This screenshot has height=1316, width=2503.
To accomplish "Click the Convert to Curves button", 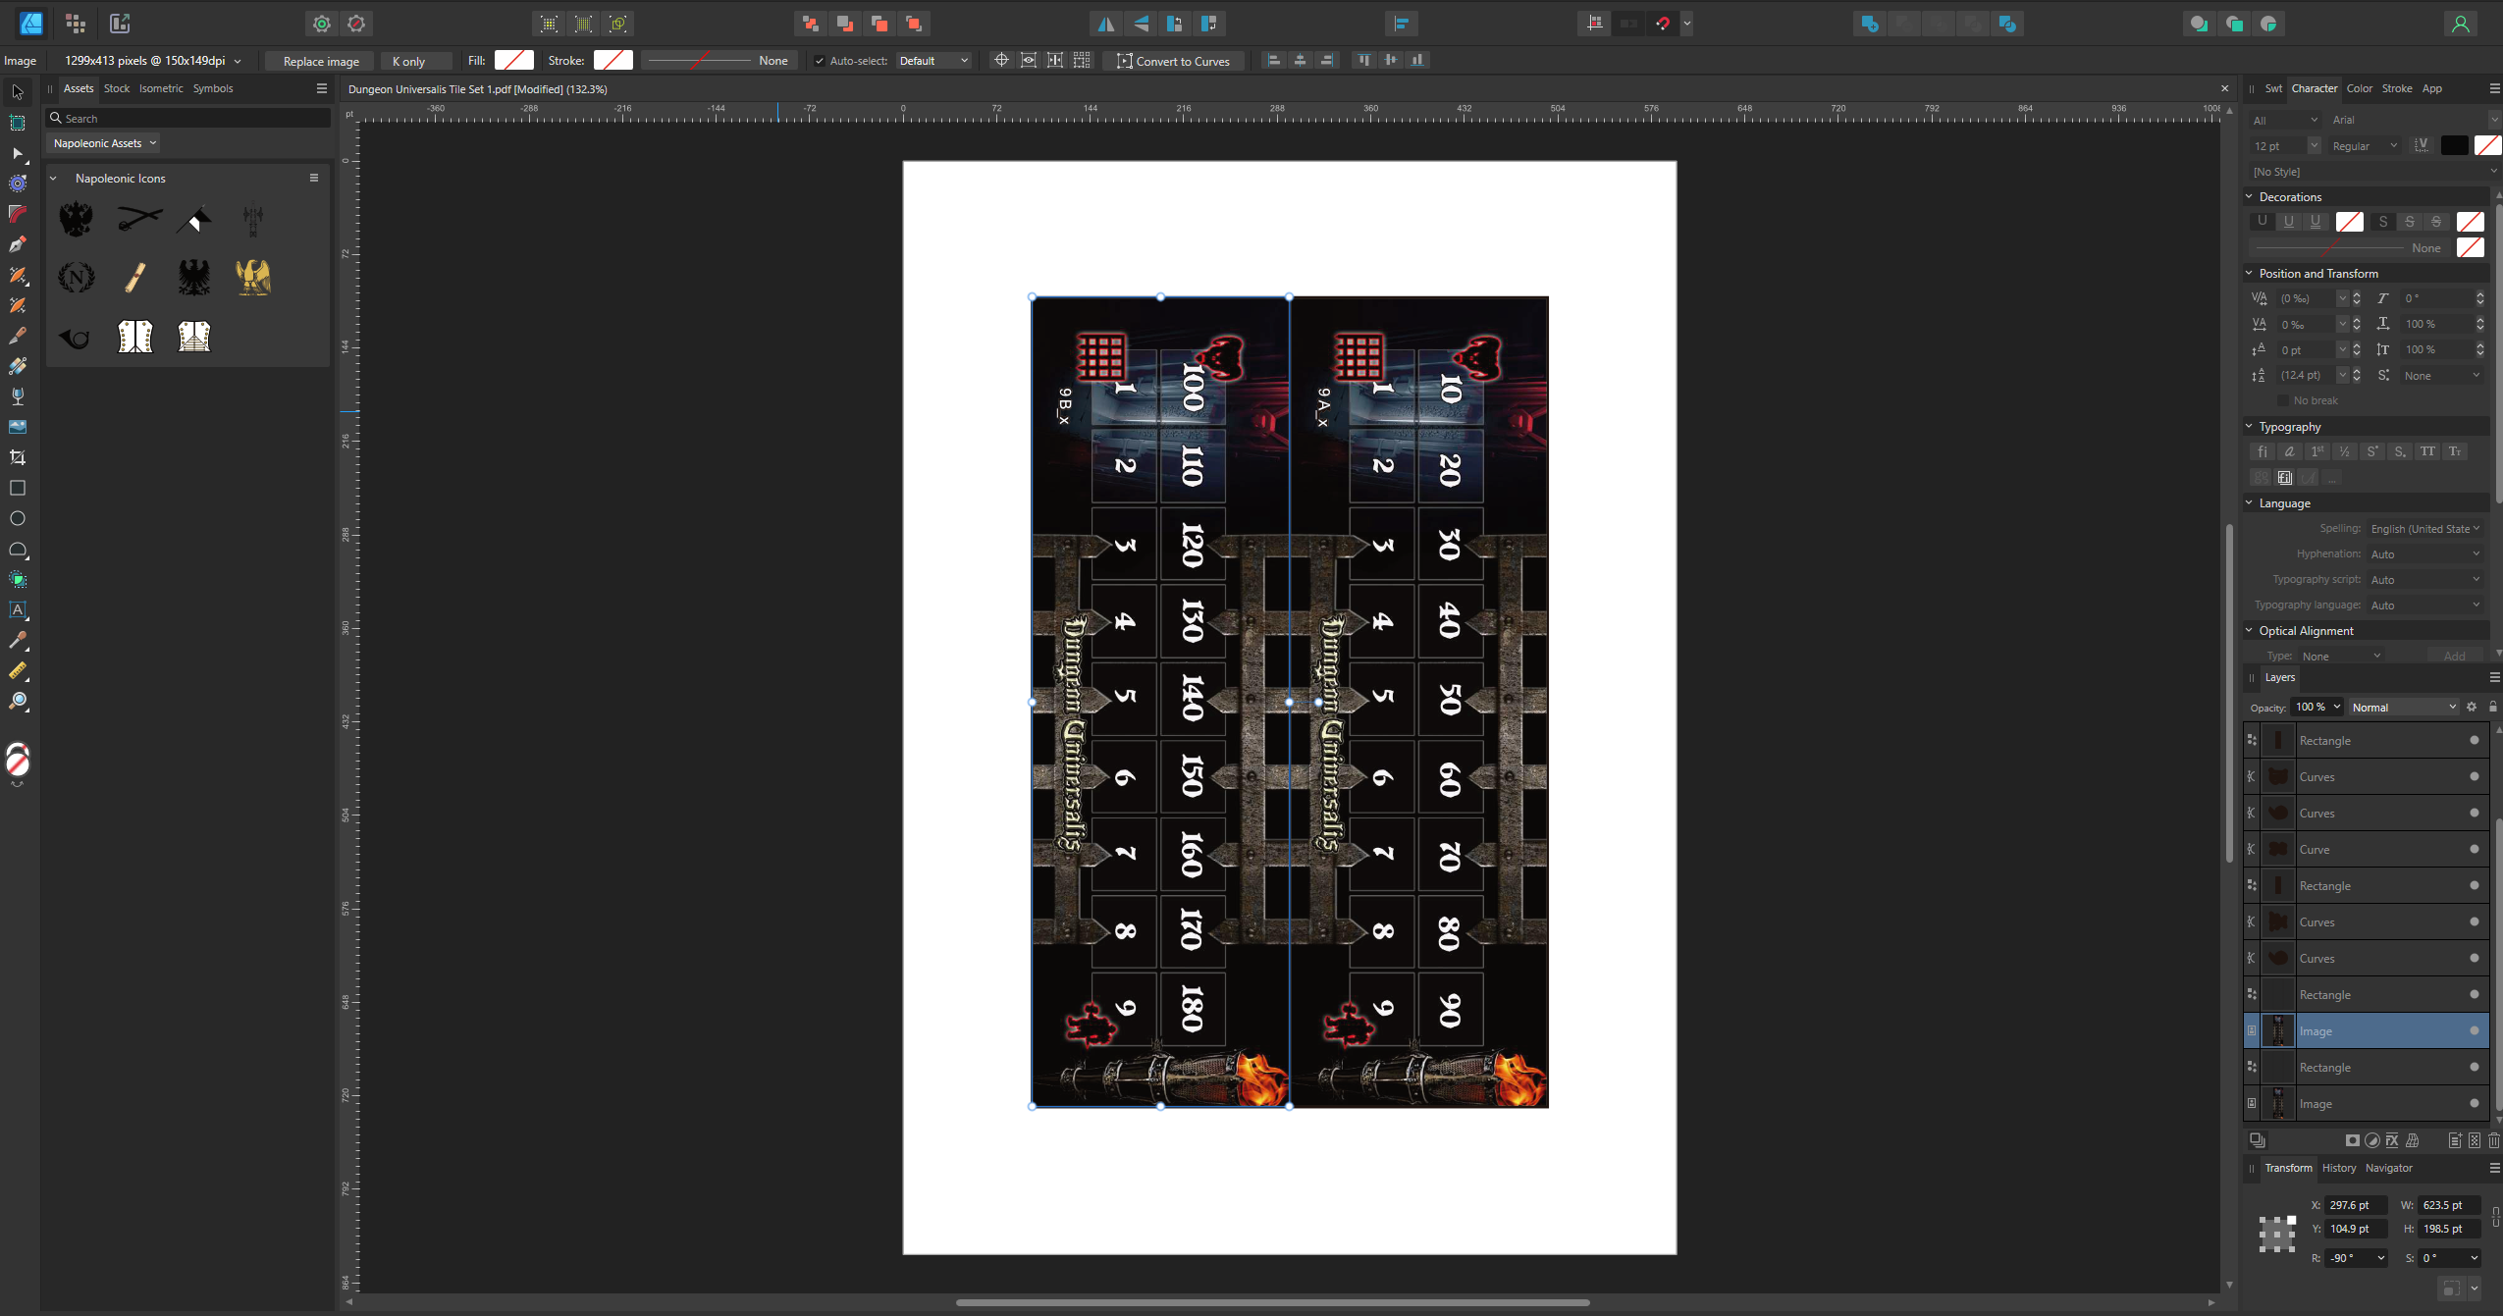I will tap(1173, 61).
